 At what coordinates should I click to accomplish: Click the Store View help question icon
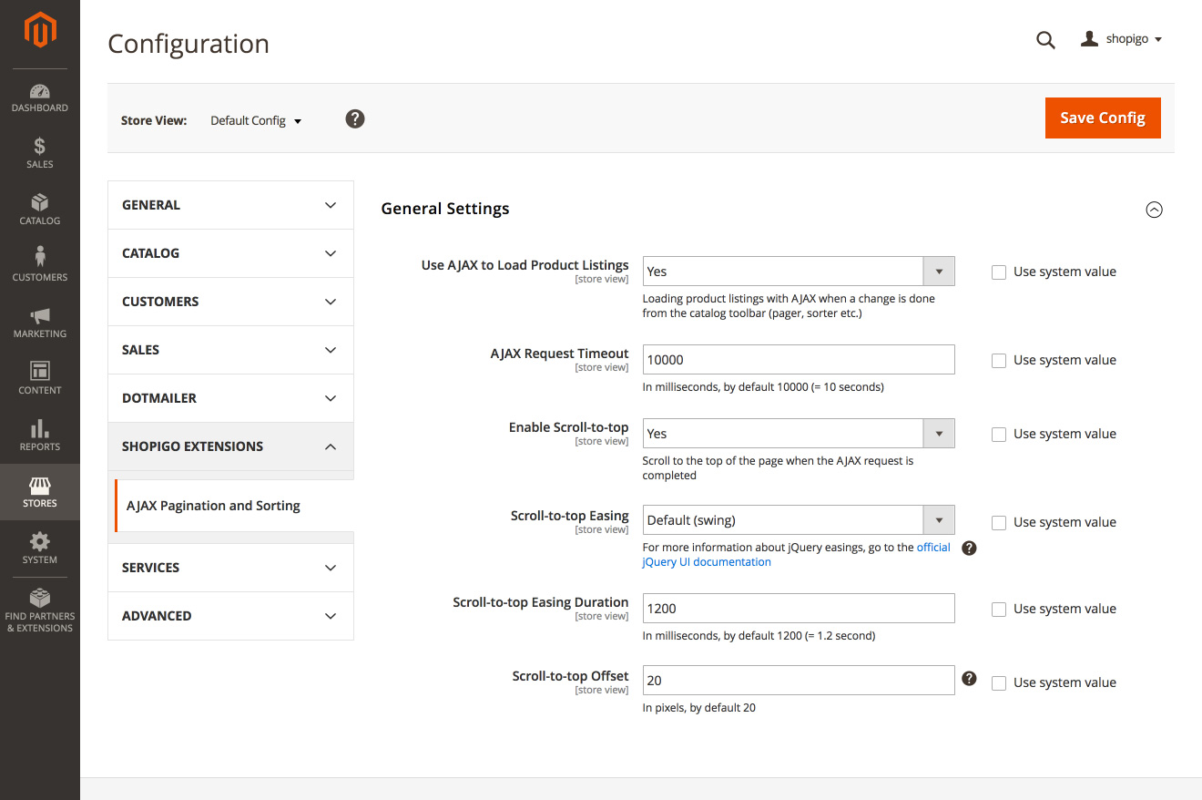click(355, 118)
